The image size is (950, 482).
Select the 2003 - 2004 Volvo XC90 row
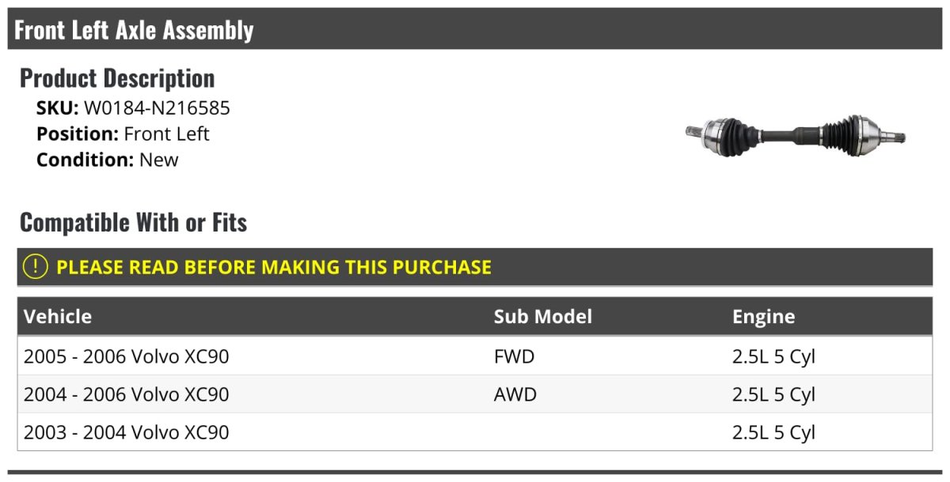[127, 432]
